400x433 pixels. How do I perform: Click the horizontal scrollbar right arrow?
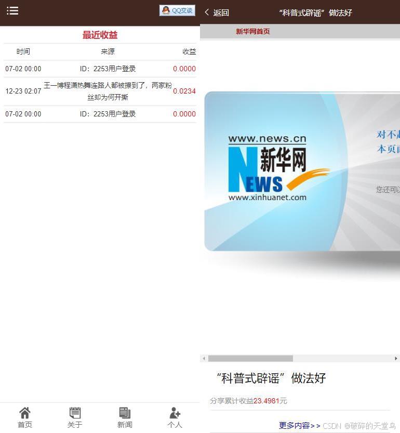tap(396, 359)
